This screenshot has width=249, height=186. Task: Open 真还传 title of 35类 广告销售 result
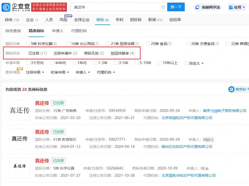pos(42,103)
